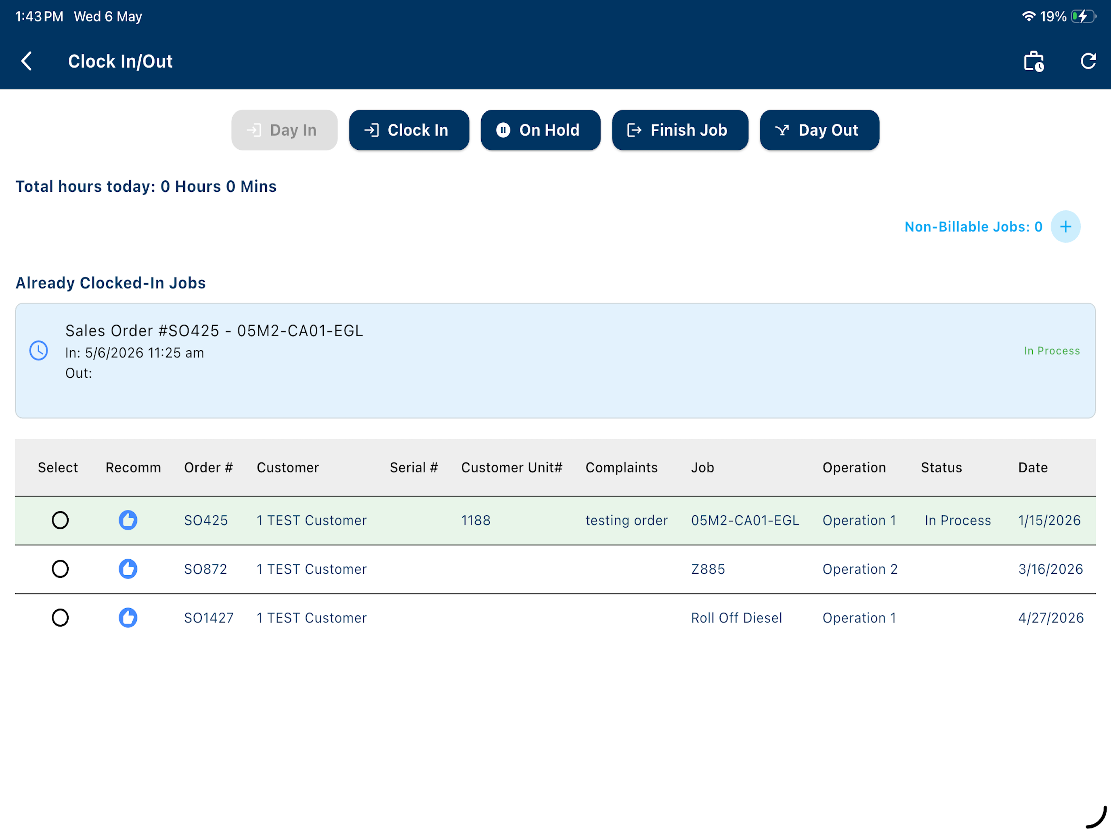
Task: Tap 1 TEST Customer in SO872 row
Action: point(311,569)
